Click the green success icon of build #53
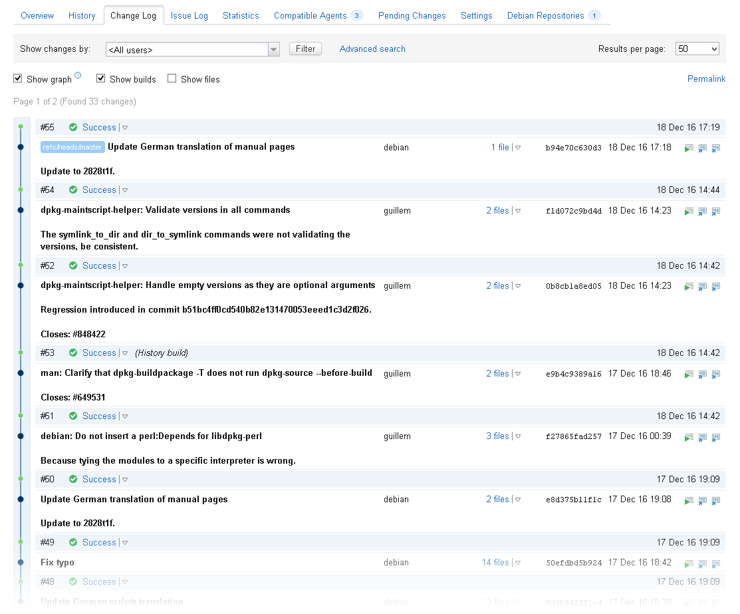The image size is (740, 614). [x=73, y=353]
